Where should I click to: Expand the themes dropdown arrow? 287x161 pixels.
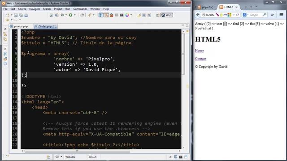point(131,15)
